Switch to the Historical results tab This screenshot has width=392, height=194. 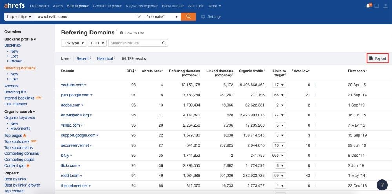[x=105, y=58]
